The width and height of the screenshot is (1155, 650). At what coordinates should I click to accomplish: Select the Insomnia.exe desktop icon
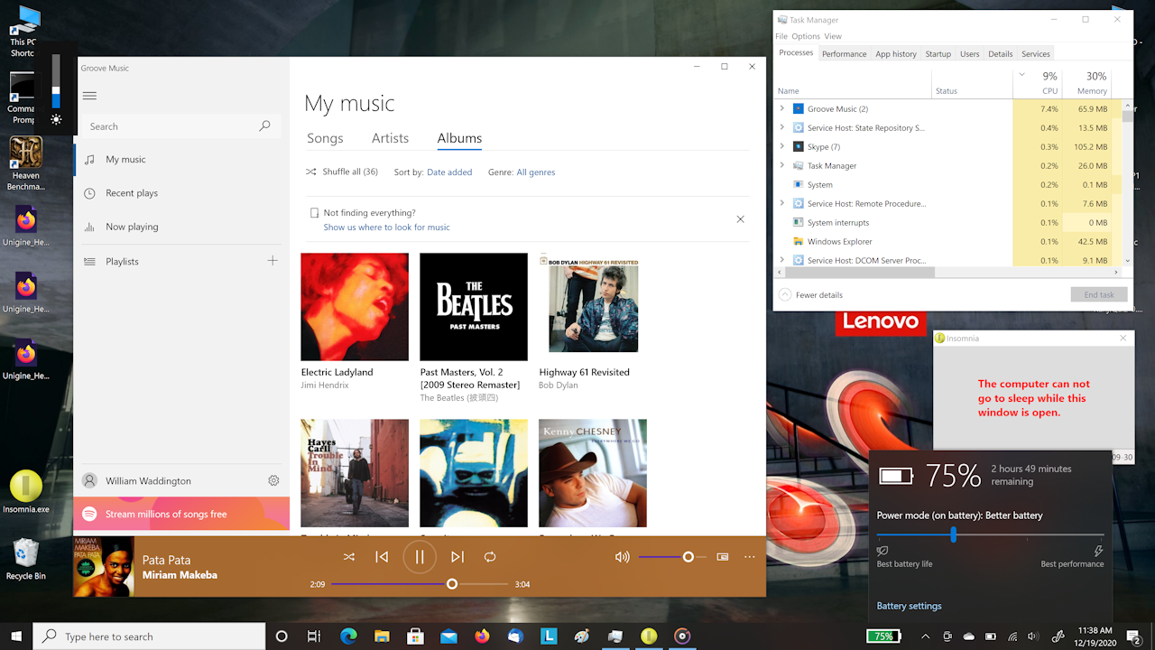pos(26,492)
